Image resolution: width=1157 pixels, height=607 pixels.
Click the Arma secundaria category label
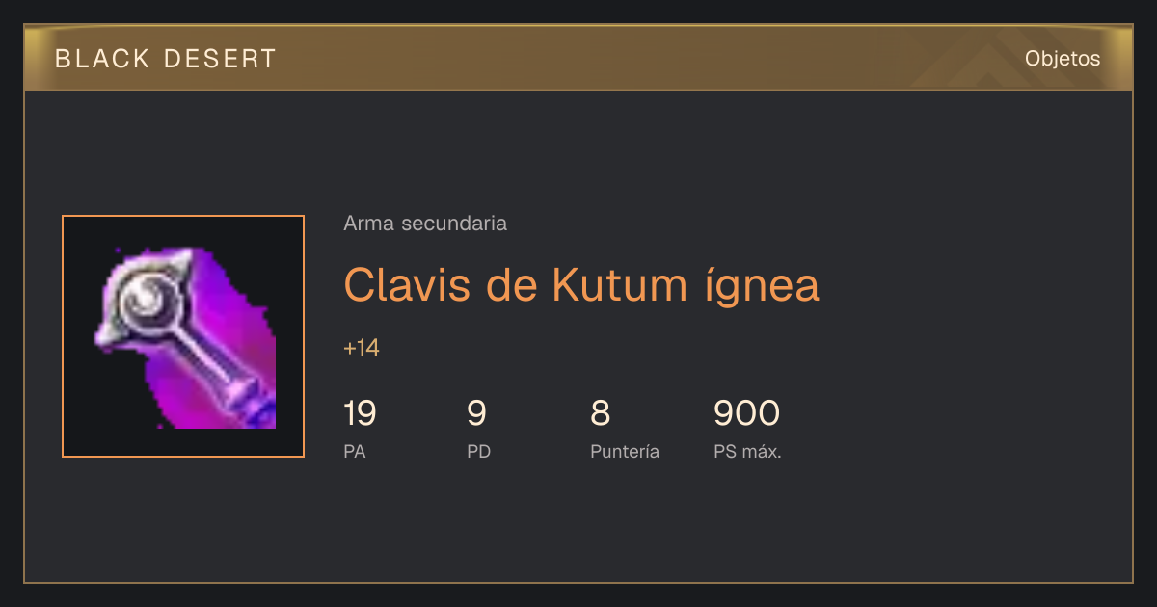click(x=425, y=224)
